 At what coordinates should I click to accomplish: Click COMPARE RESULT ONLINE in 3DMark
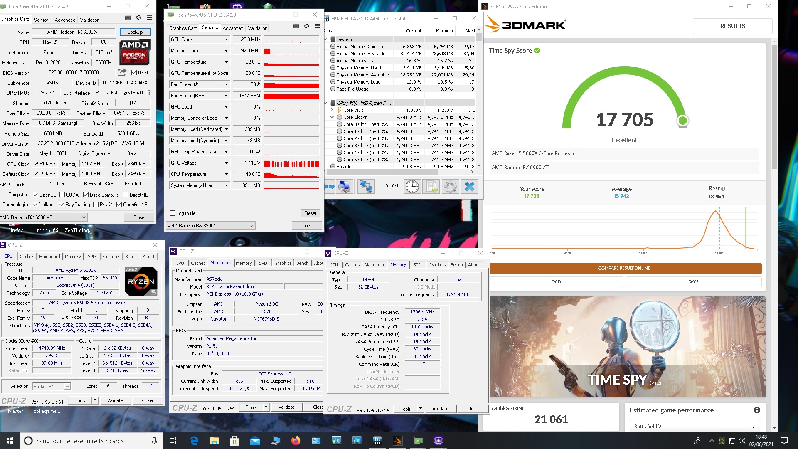click(624, 269)
